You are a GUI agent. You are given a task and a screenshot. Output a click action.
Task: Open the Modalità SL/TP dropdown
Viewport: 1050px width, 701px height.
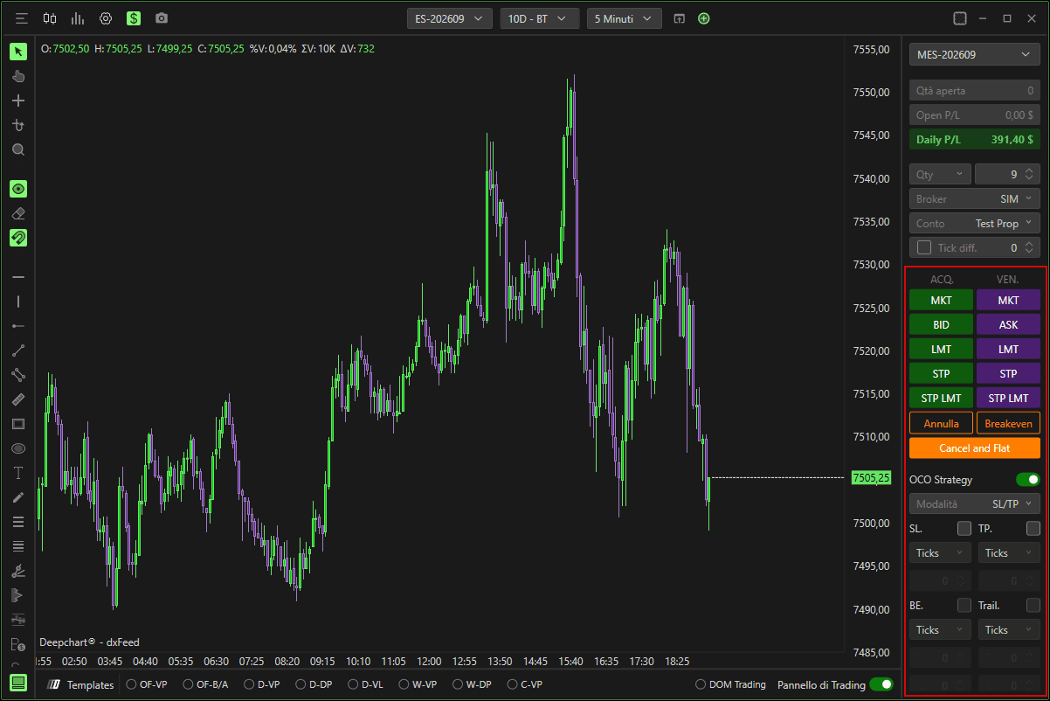pos(975,504)
